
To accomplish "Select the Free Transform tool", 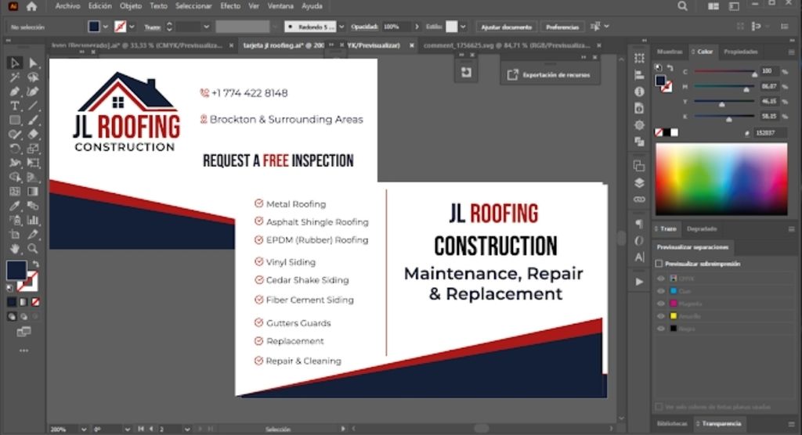I will click(33, 163).
